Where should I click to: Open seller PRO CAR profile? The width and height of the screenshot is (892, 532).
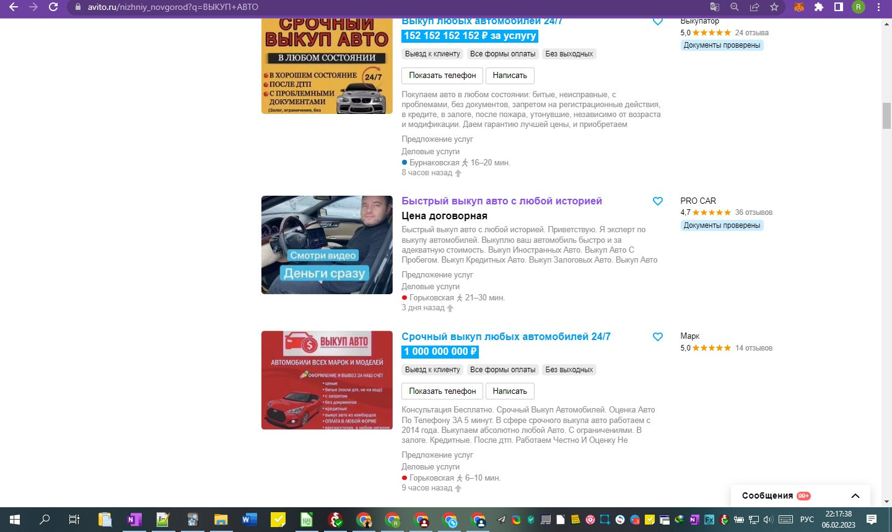click(x=698, y=201)
